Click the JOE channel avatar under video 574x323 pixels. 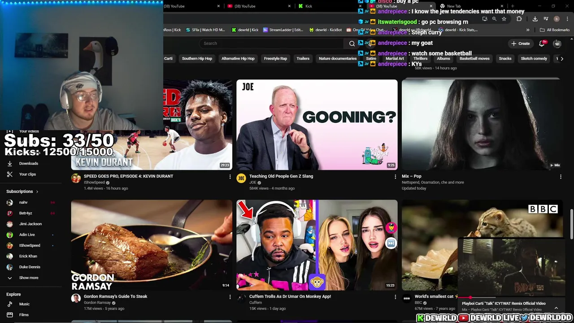coord(241,179)
